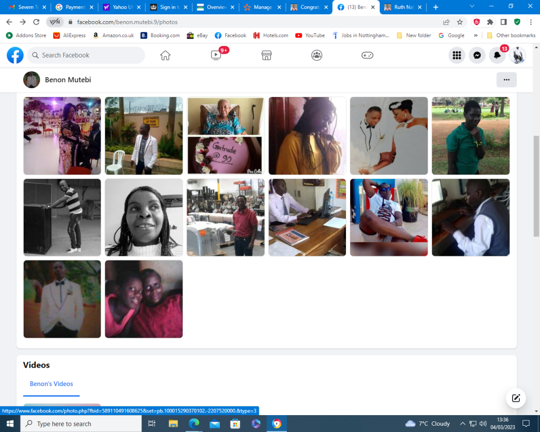This screenshot has height=432, width=540.
Task: Open the Facebook Watch video icon
Action: [x=216, y=55]
